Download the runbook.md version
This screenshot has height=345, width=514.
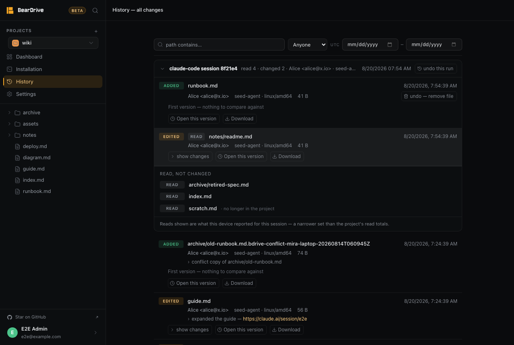tap(239, 119)
